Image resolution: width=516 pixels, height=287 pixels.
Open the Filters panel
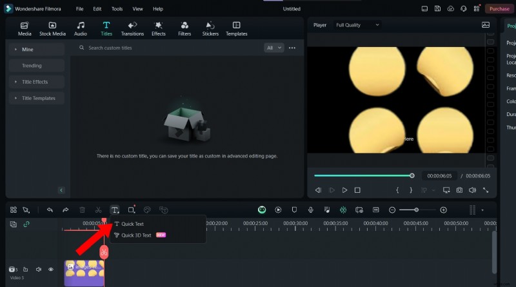pos(184,28)
